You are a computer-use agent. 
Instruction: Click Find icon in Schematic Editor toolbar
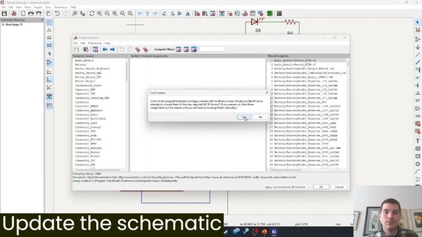(x=75, y=13)
